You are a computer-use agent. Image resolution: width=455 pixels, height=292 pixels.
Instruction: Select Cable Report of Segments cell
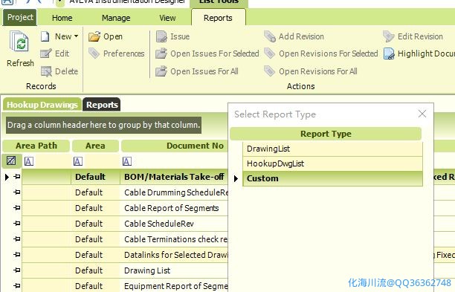174,208
